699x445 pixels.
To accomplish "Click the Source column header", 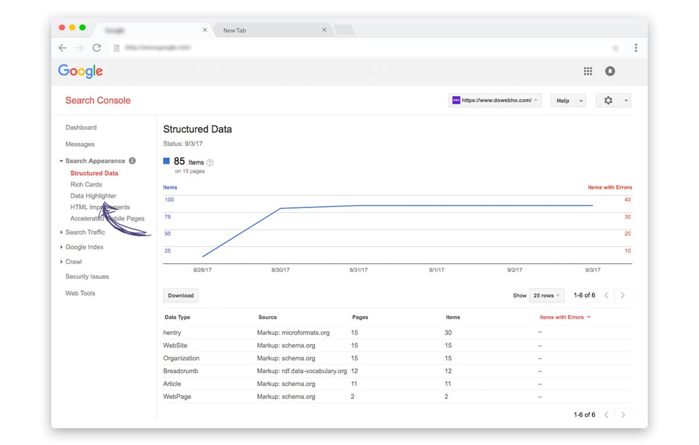I will click(267, 317).
